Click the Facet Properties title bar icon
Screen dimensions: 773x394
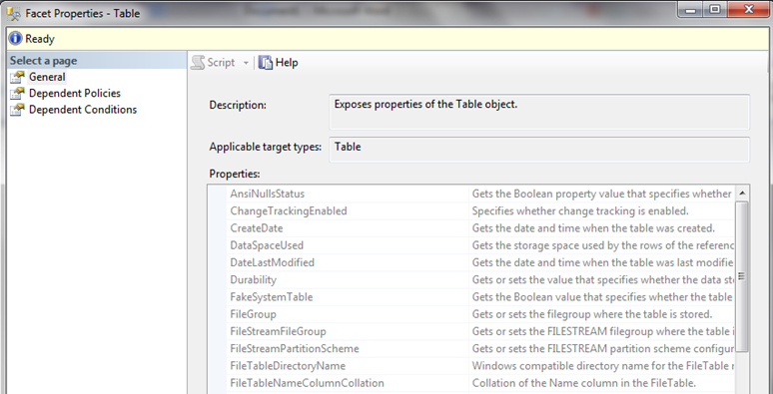(13, 13)
